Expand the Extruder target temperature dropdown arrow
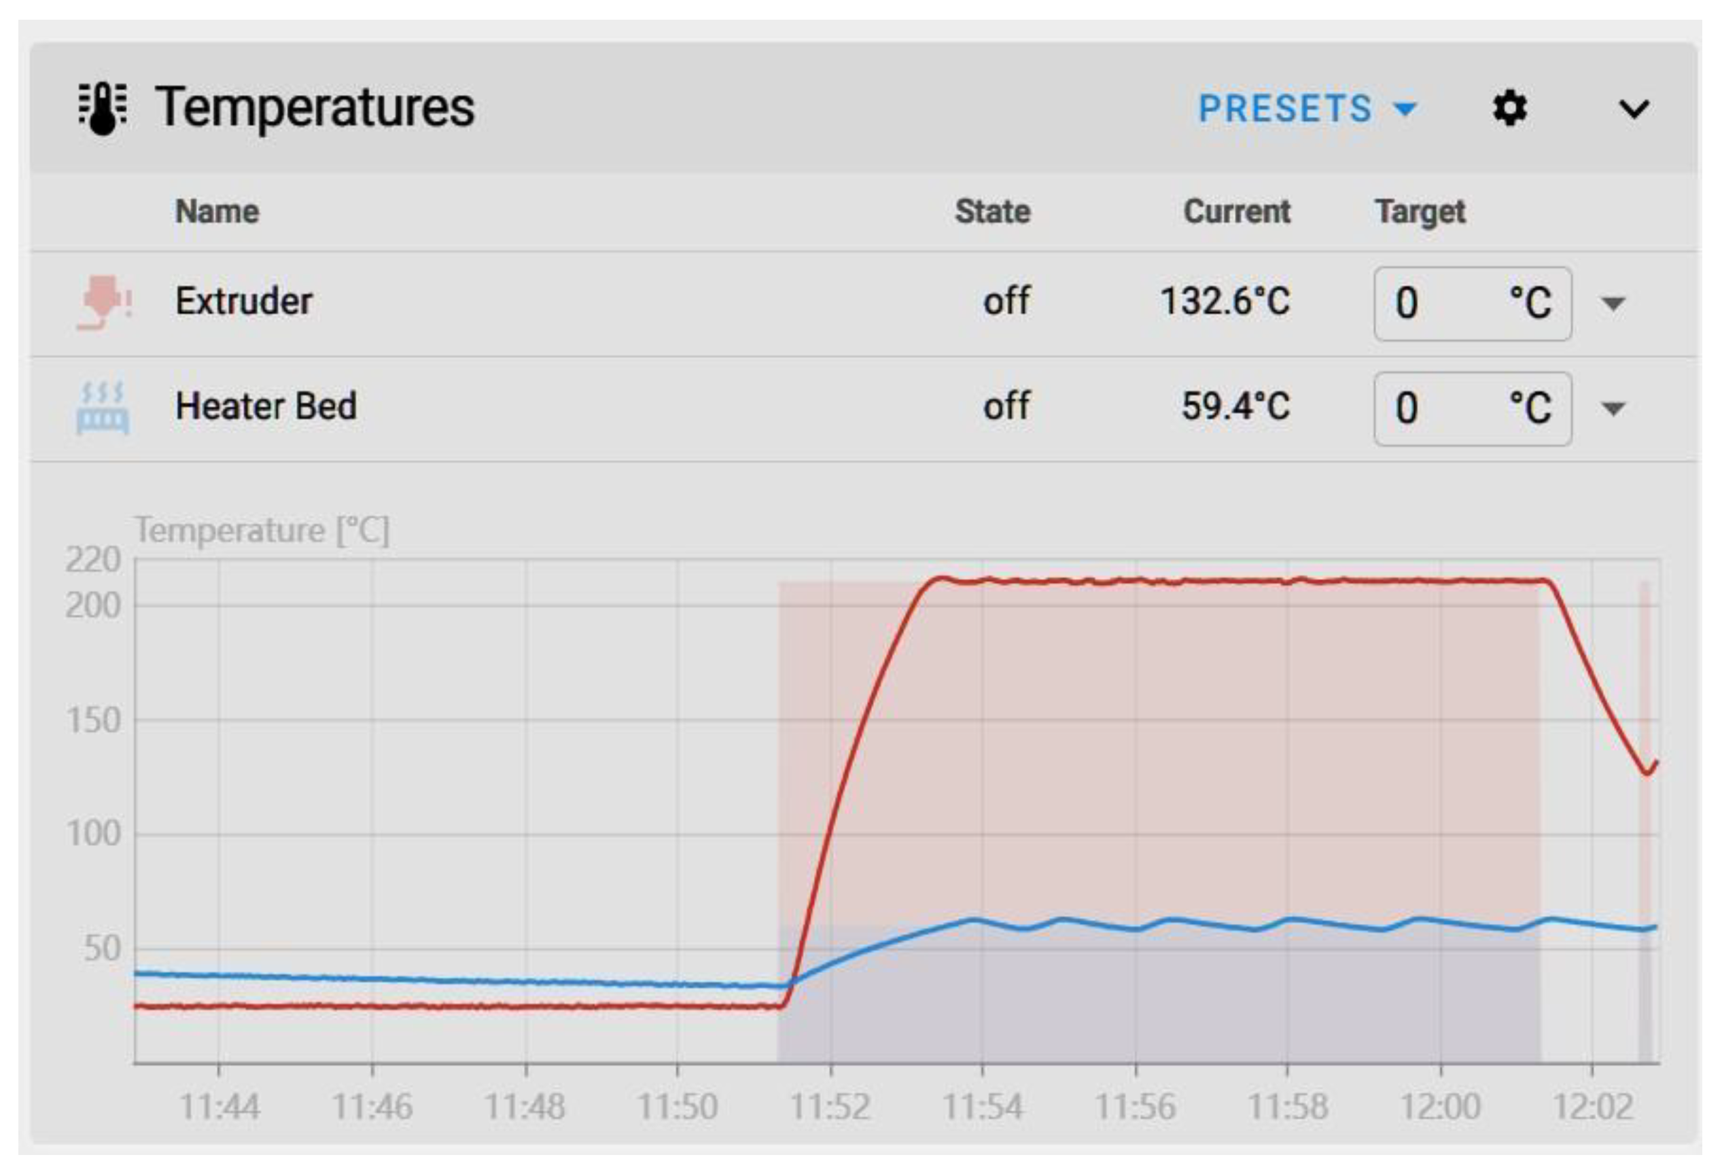 (1613, 304)
